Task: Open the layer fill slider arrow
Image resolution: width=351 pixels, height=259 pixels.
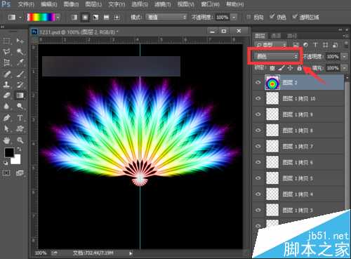Action: (344, 68)
